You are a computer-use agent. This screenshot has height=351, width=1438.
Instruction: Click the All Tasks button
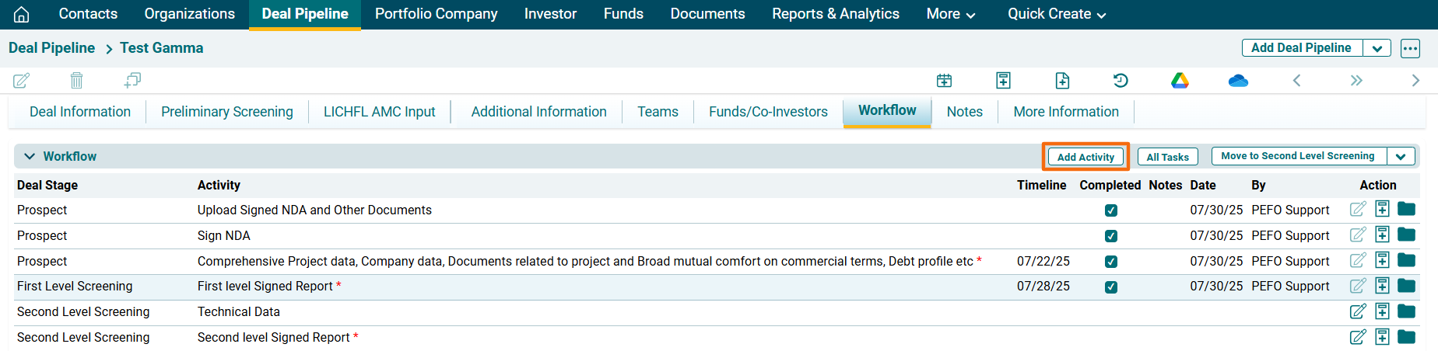[x=1167, y=157]
